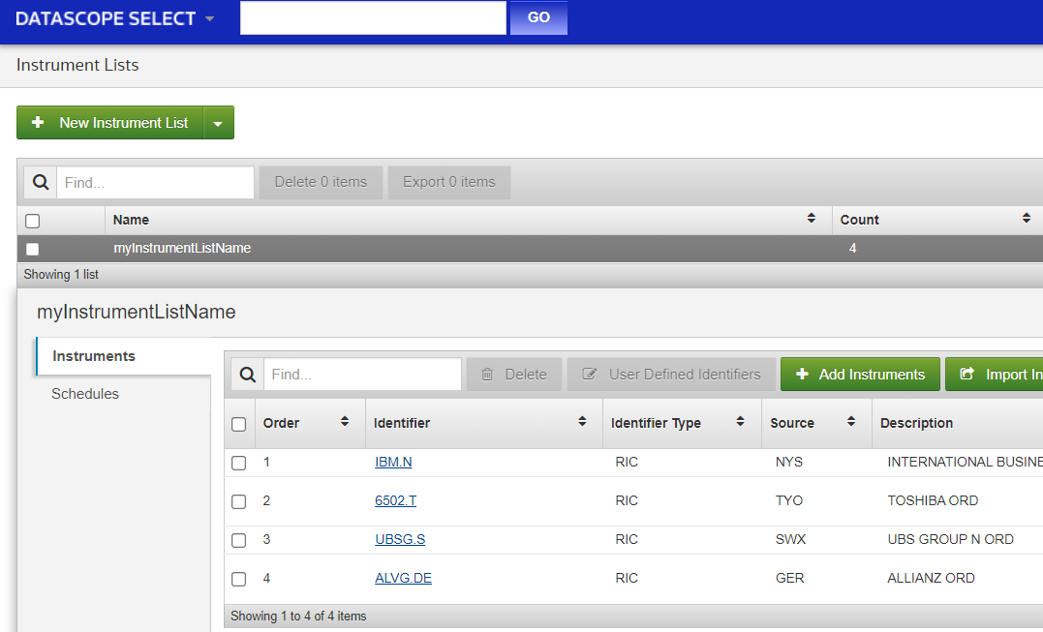Click the NYS source cell
The width and height of the screenshot is (1043, 632).
[789, 462]
